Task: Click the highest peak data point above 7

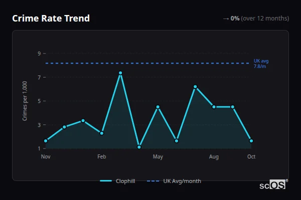Action: pos(120,73)
